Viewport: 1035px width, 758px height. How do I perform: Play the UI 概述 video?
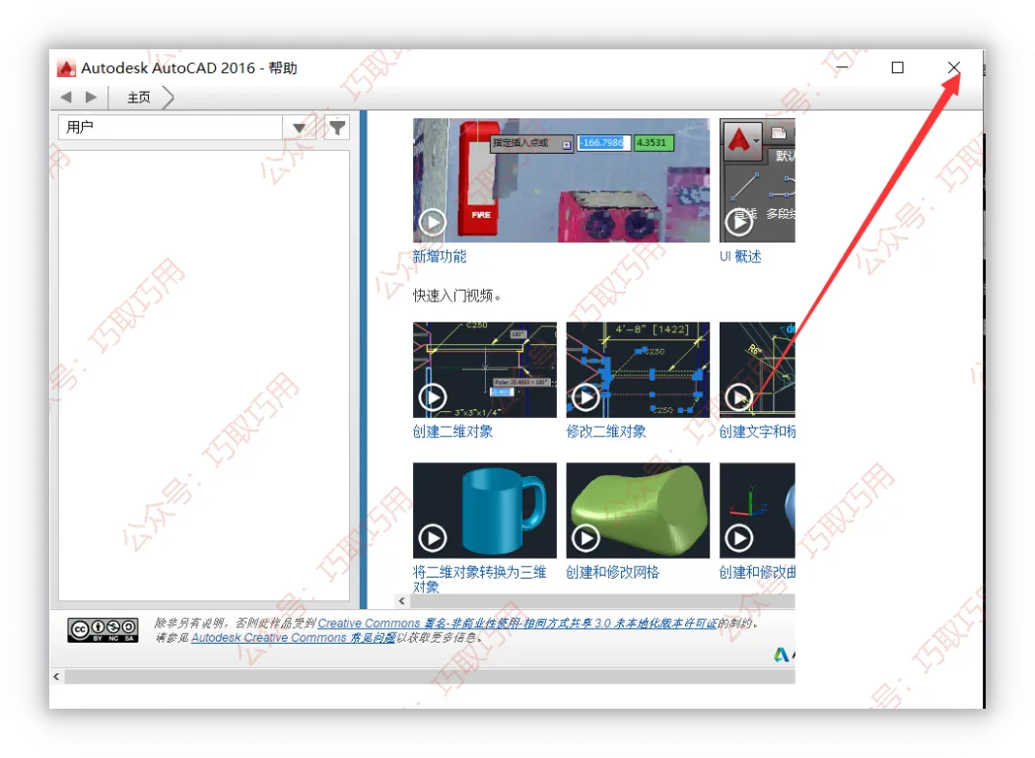click(x=757, y=180)
